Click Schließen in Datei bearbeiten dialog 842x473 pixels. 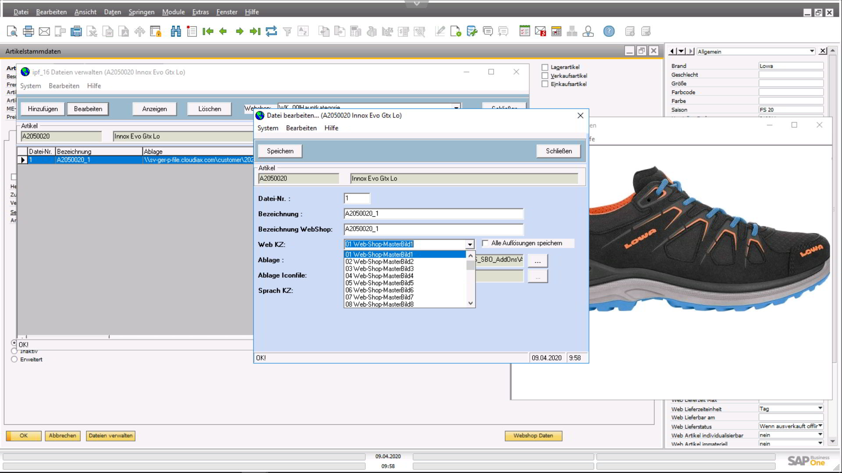(x=559, y=151)
